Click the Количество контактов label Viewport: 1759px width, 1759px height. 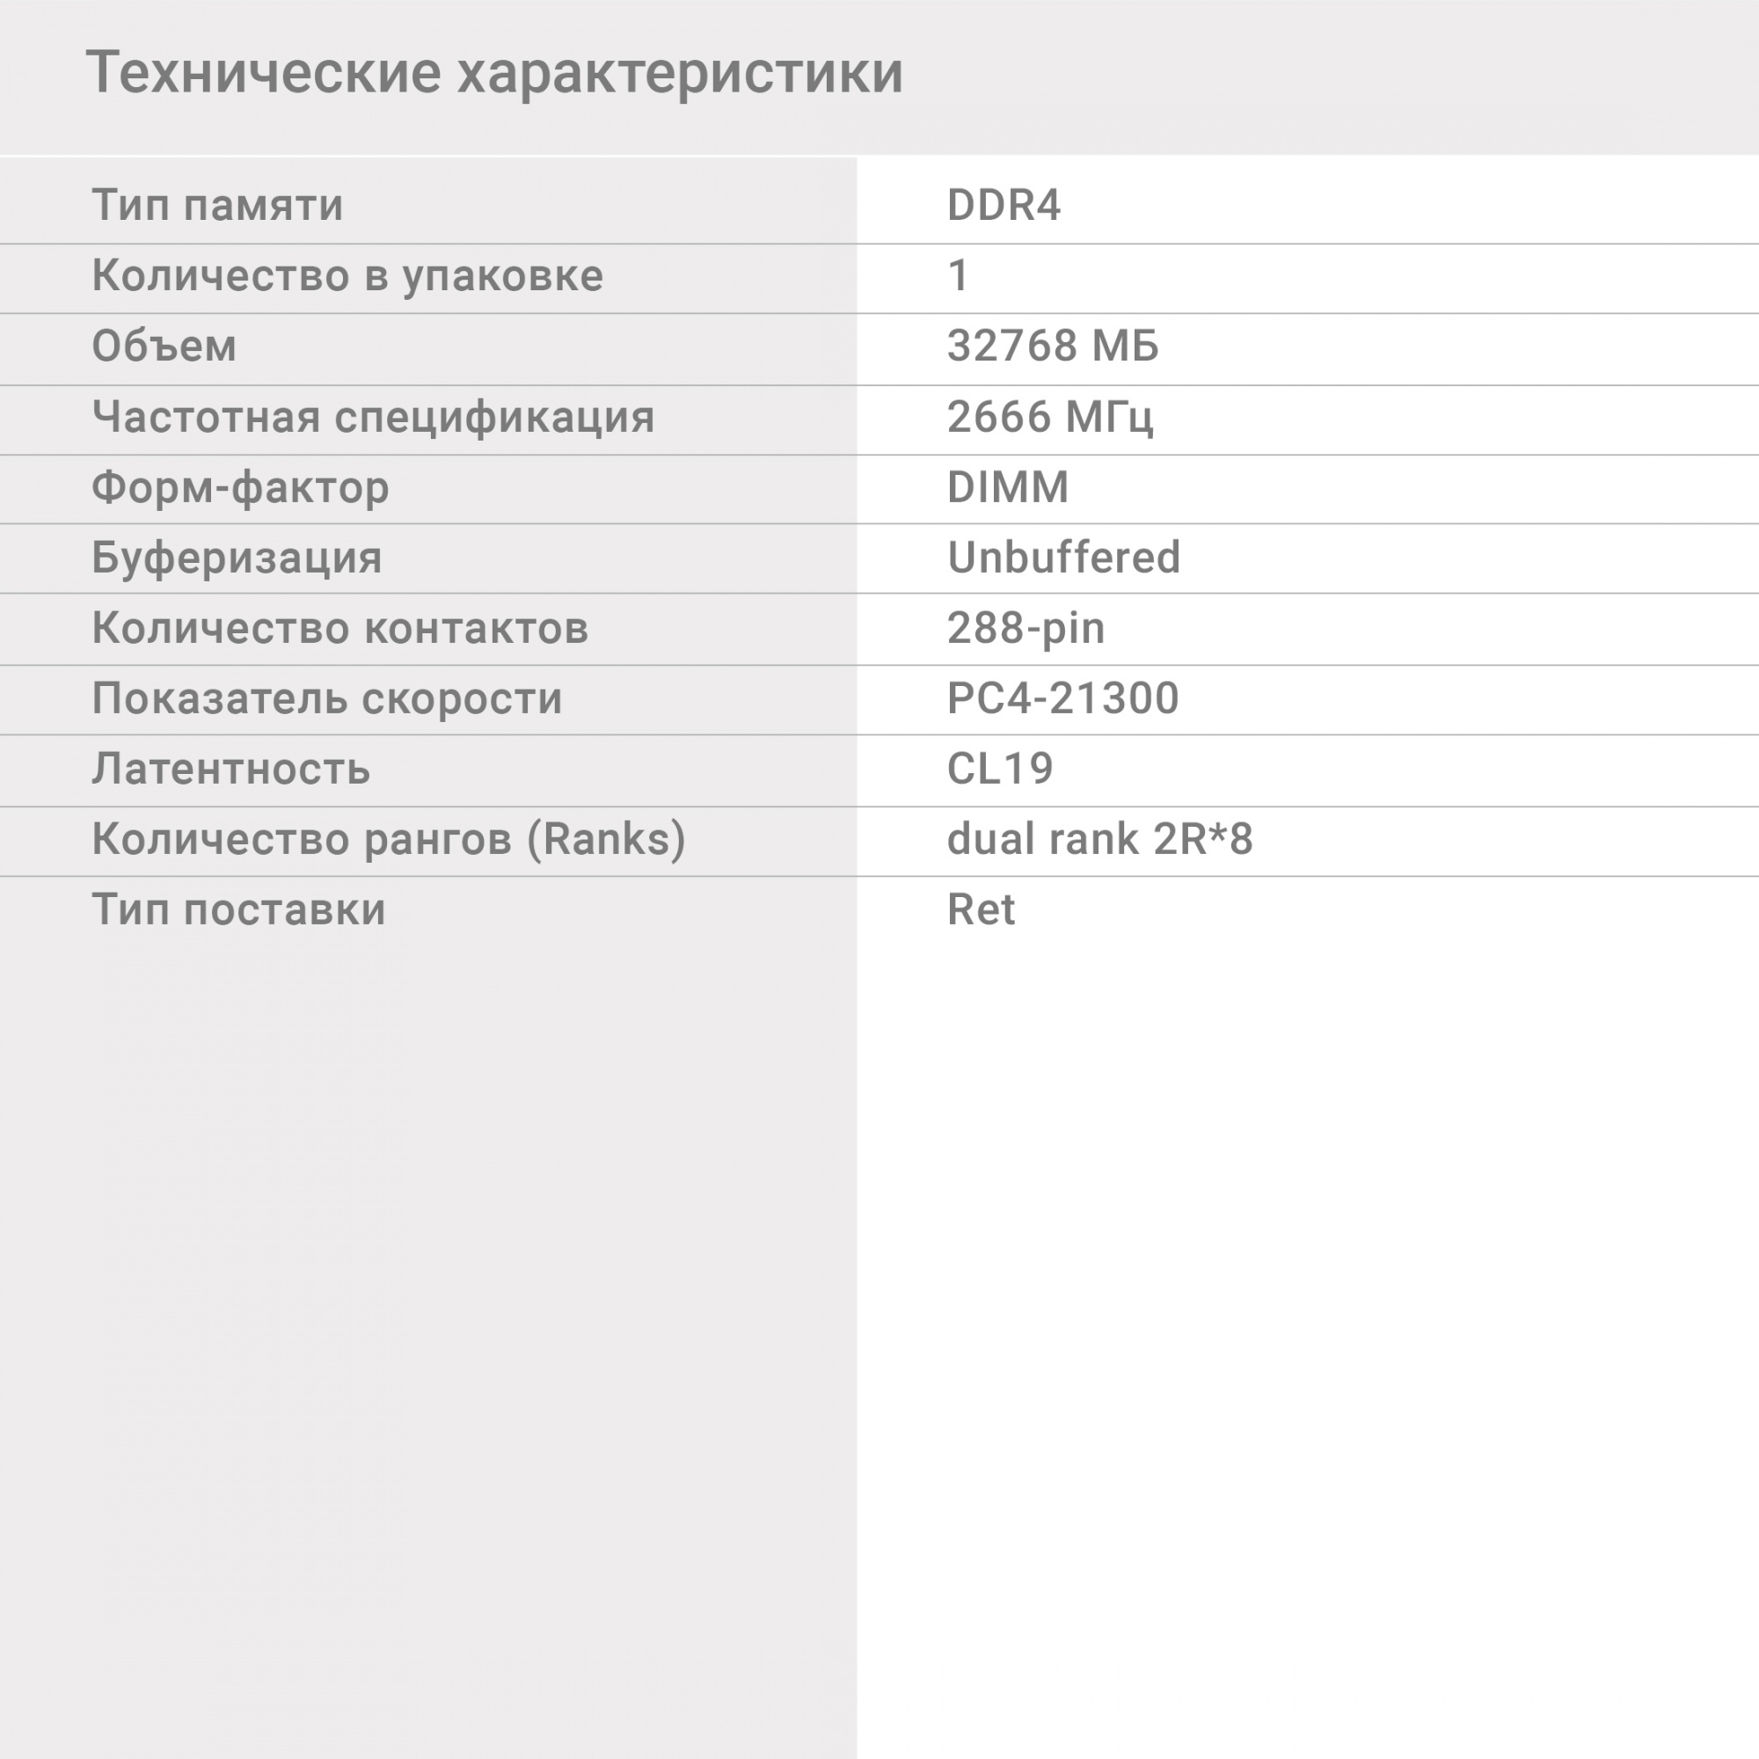coord(339,628)
